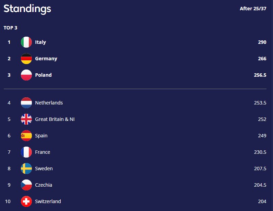
Task: Click Italy's 290 points score
Action: (x=262, y=42)
